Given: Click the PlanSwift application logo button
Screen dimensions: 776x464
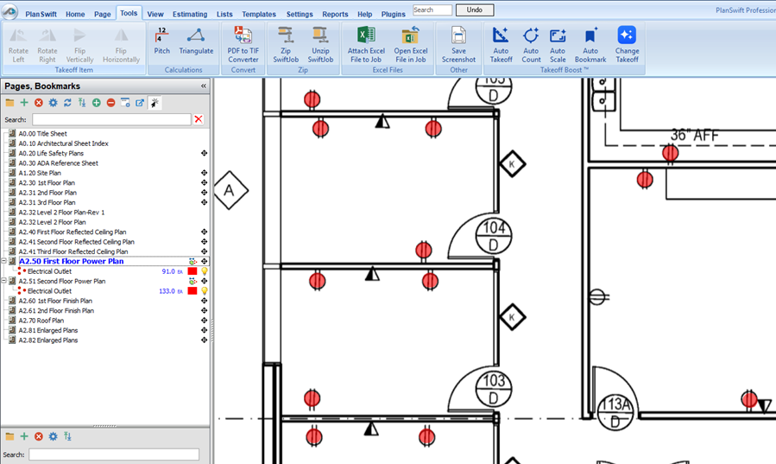Looking at the screenshot, I should coord(9,11).
